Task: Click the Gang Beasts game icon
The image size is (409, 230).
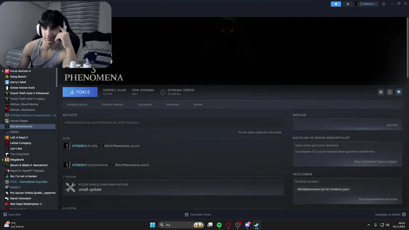Action: 7,77
